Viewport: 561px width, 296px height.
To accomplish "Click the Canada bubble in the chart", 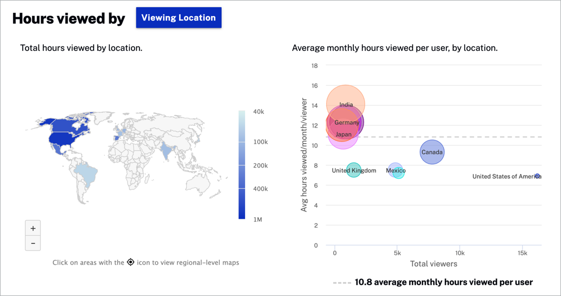I will (432, 152).
